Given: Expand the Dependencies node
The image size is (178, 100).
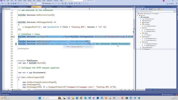Looking at the screenshot, I should tap(141, 21).
